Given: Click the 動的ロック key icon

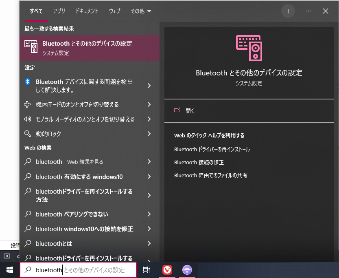Looking at the screenshot, I should [x=28, y=134].
